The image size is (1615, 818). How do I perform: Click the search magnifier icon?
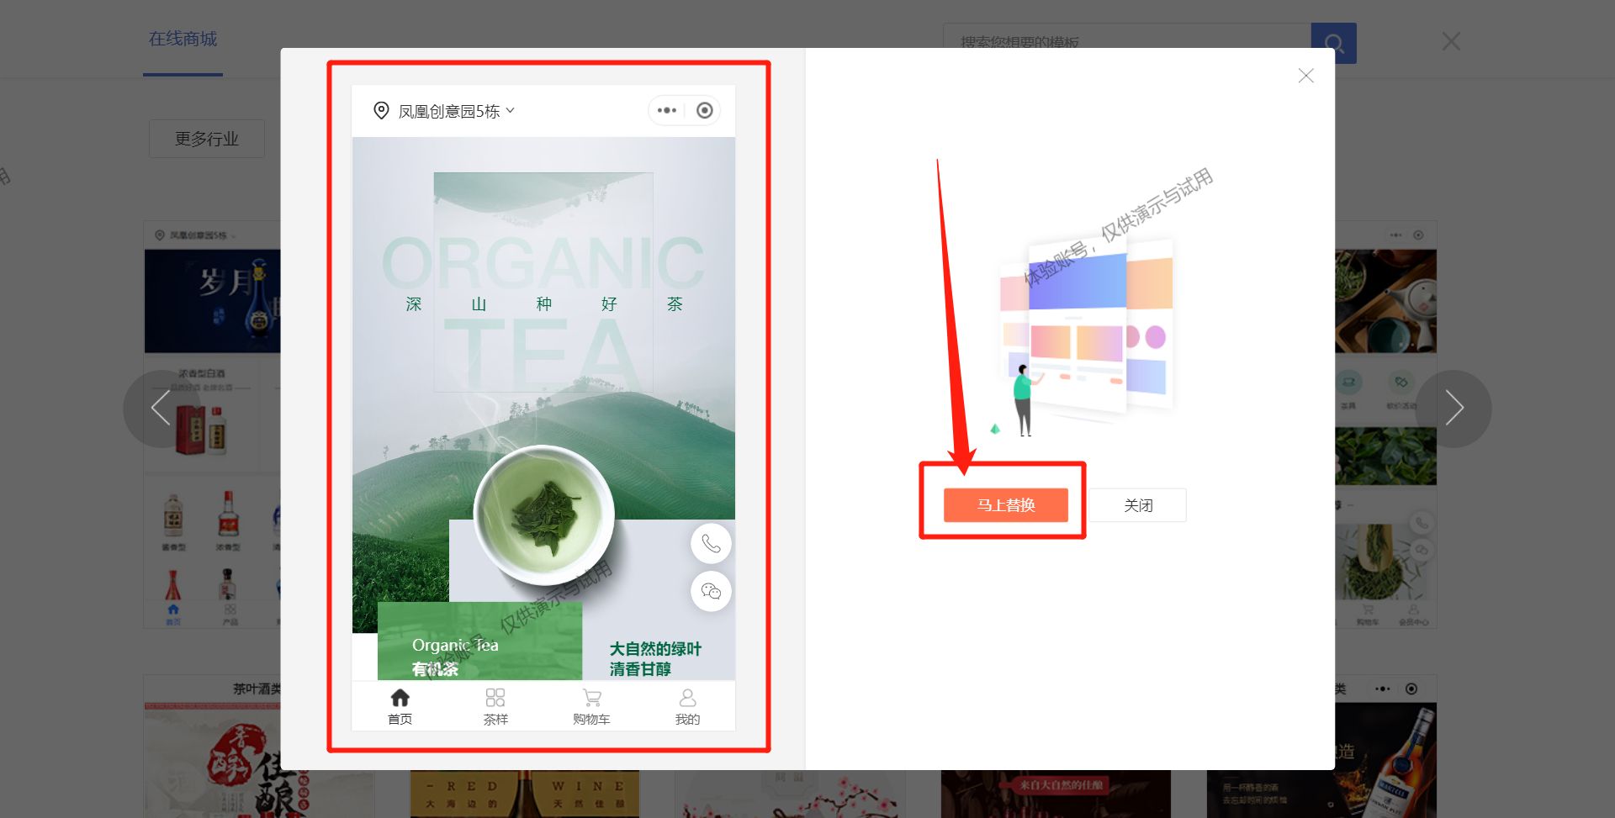(1334, 41)
